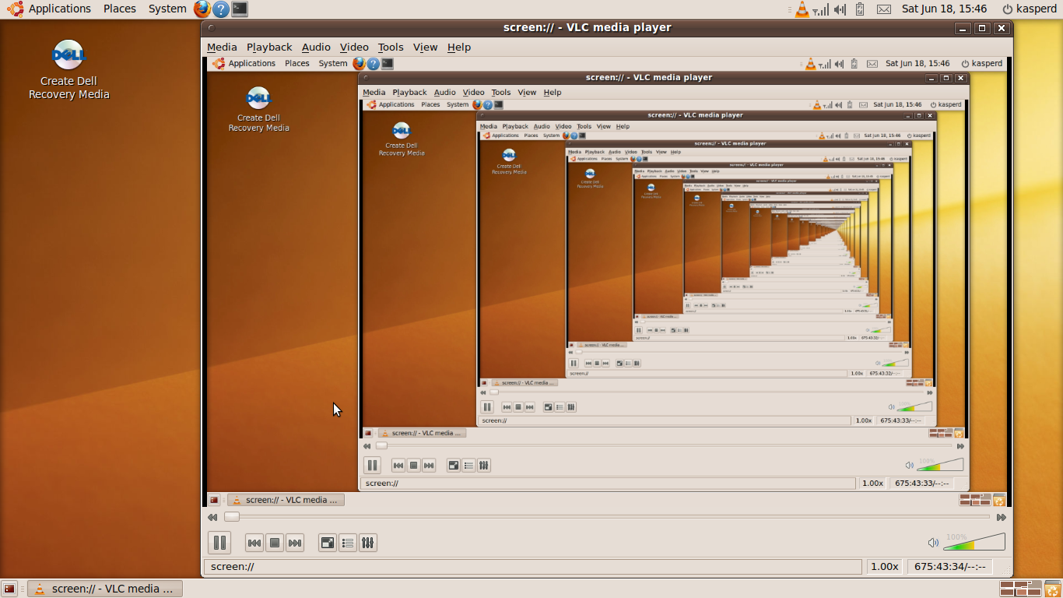Stop playback in VLC
This screenshot has height=598, width=1063.
click(274, 543)
